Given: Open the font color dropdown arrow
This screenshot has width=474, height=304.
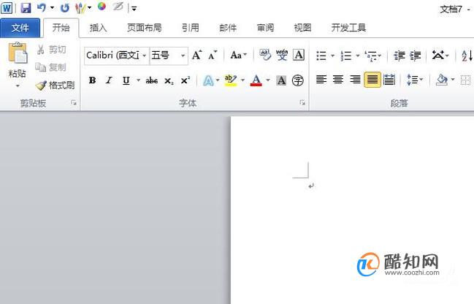Looking at the screenshot, I should pyautogui.click(x=268, y=80).
